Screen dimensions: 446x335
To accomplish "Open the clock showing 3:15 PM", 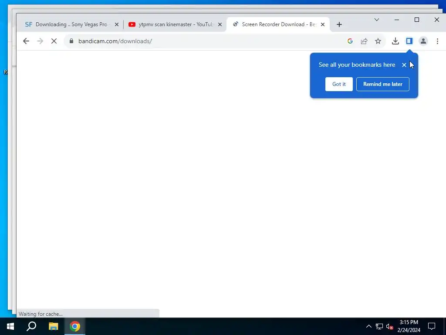I will (409, 326).
